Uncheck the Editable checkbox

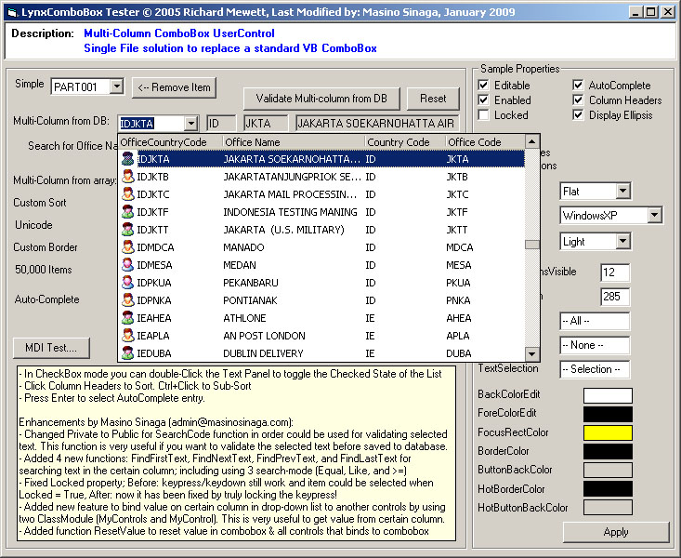click(x=484, y=86)
